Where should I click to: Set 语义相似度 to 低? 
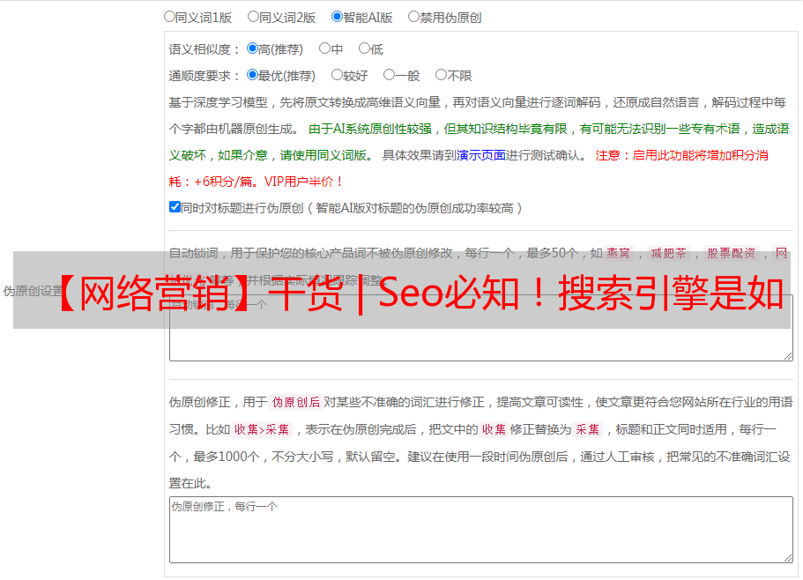[364, 48]
